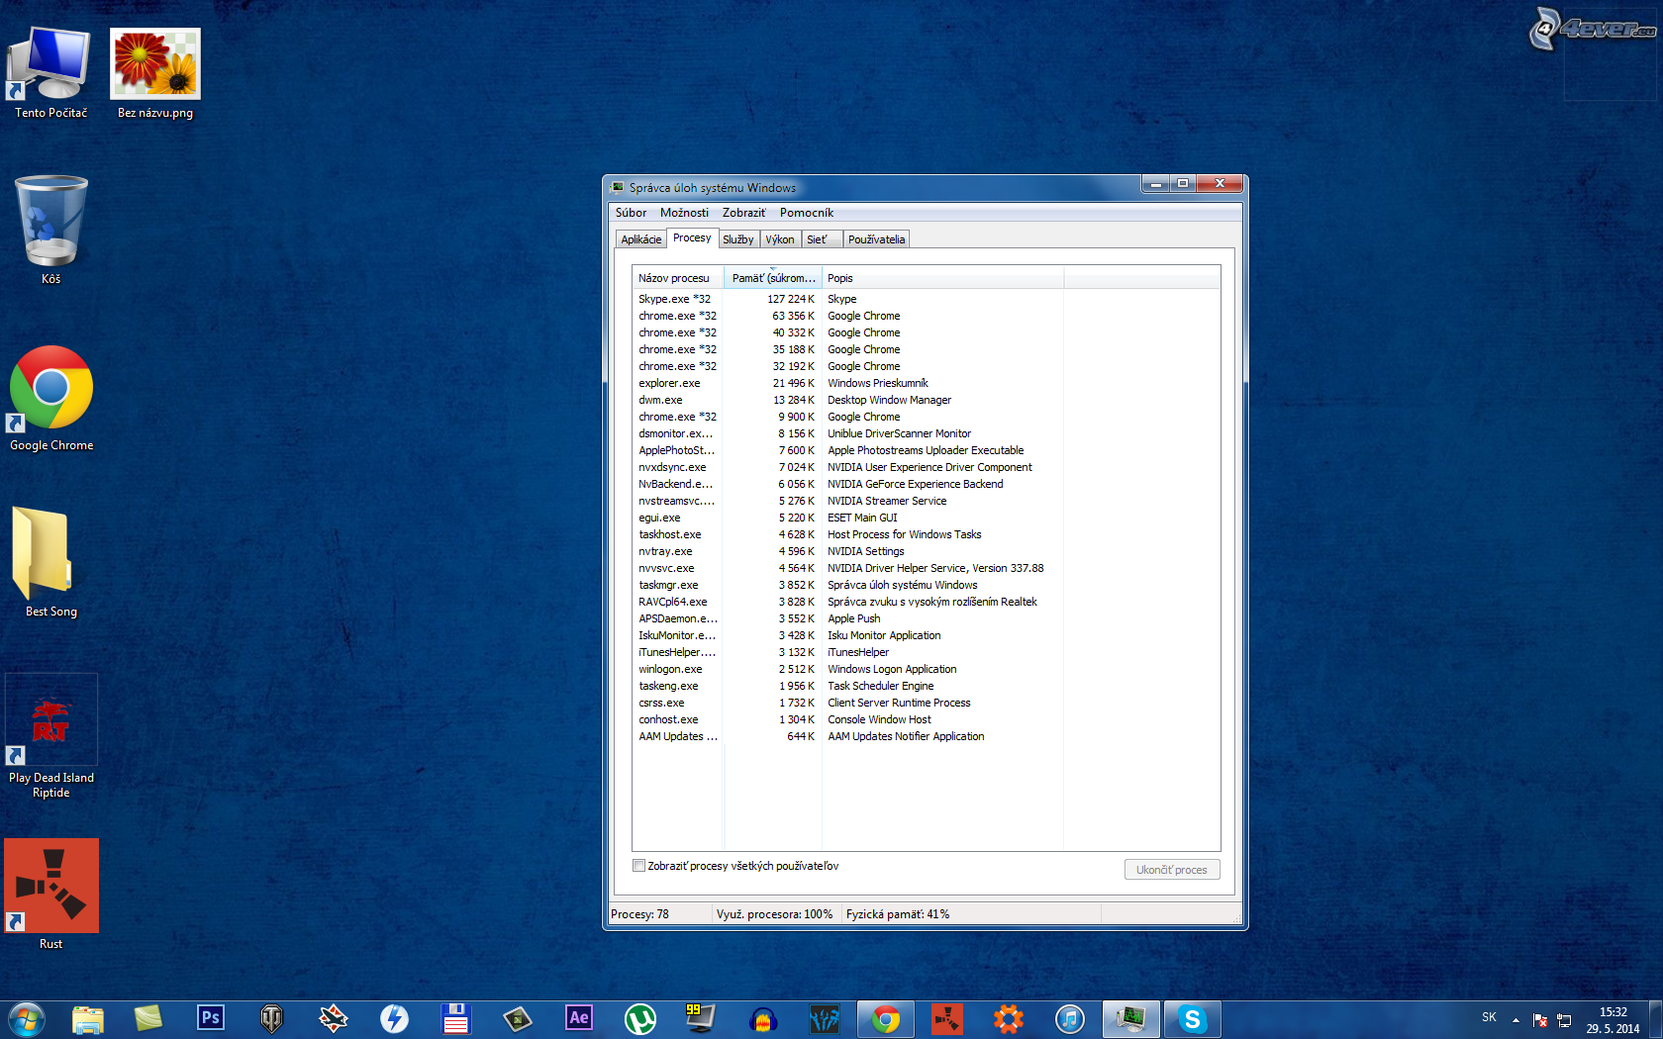Open Photoshop from the taskbar
Viewport: 1663px width, 1039px height.
pos(210,1018)
